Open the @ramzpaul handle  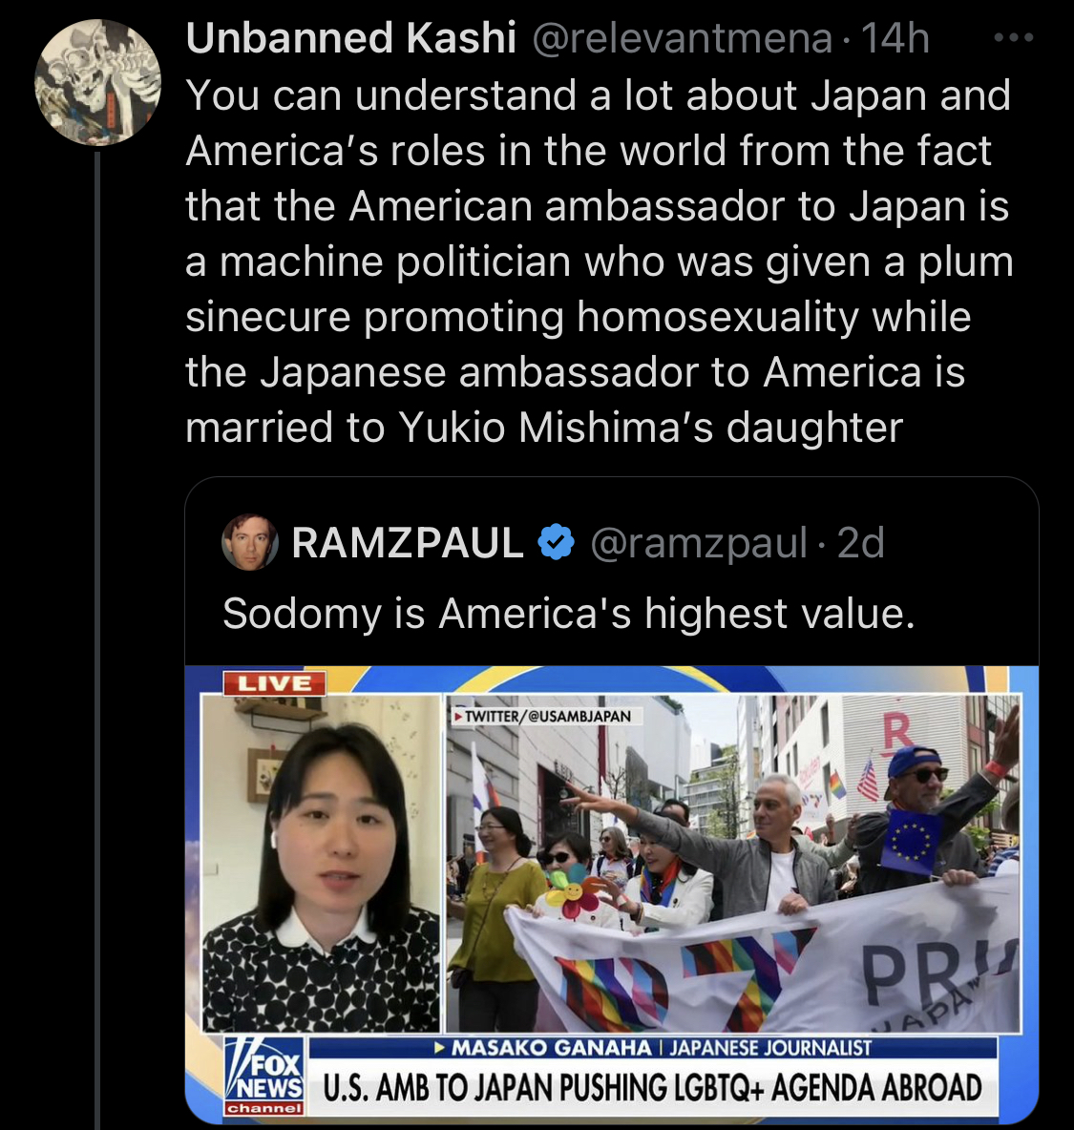click(x=699, y=543)
